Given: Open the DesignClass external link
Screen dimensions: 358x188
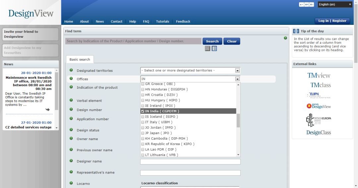Looking at the screenshot, I should click(319, 132).
